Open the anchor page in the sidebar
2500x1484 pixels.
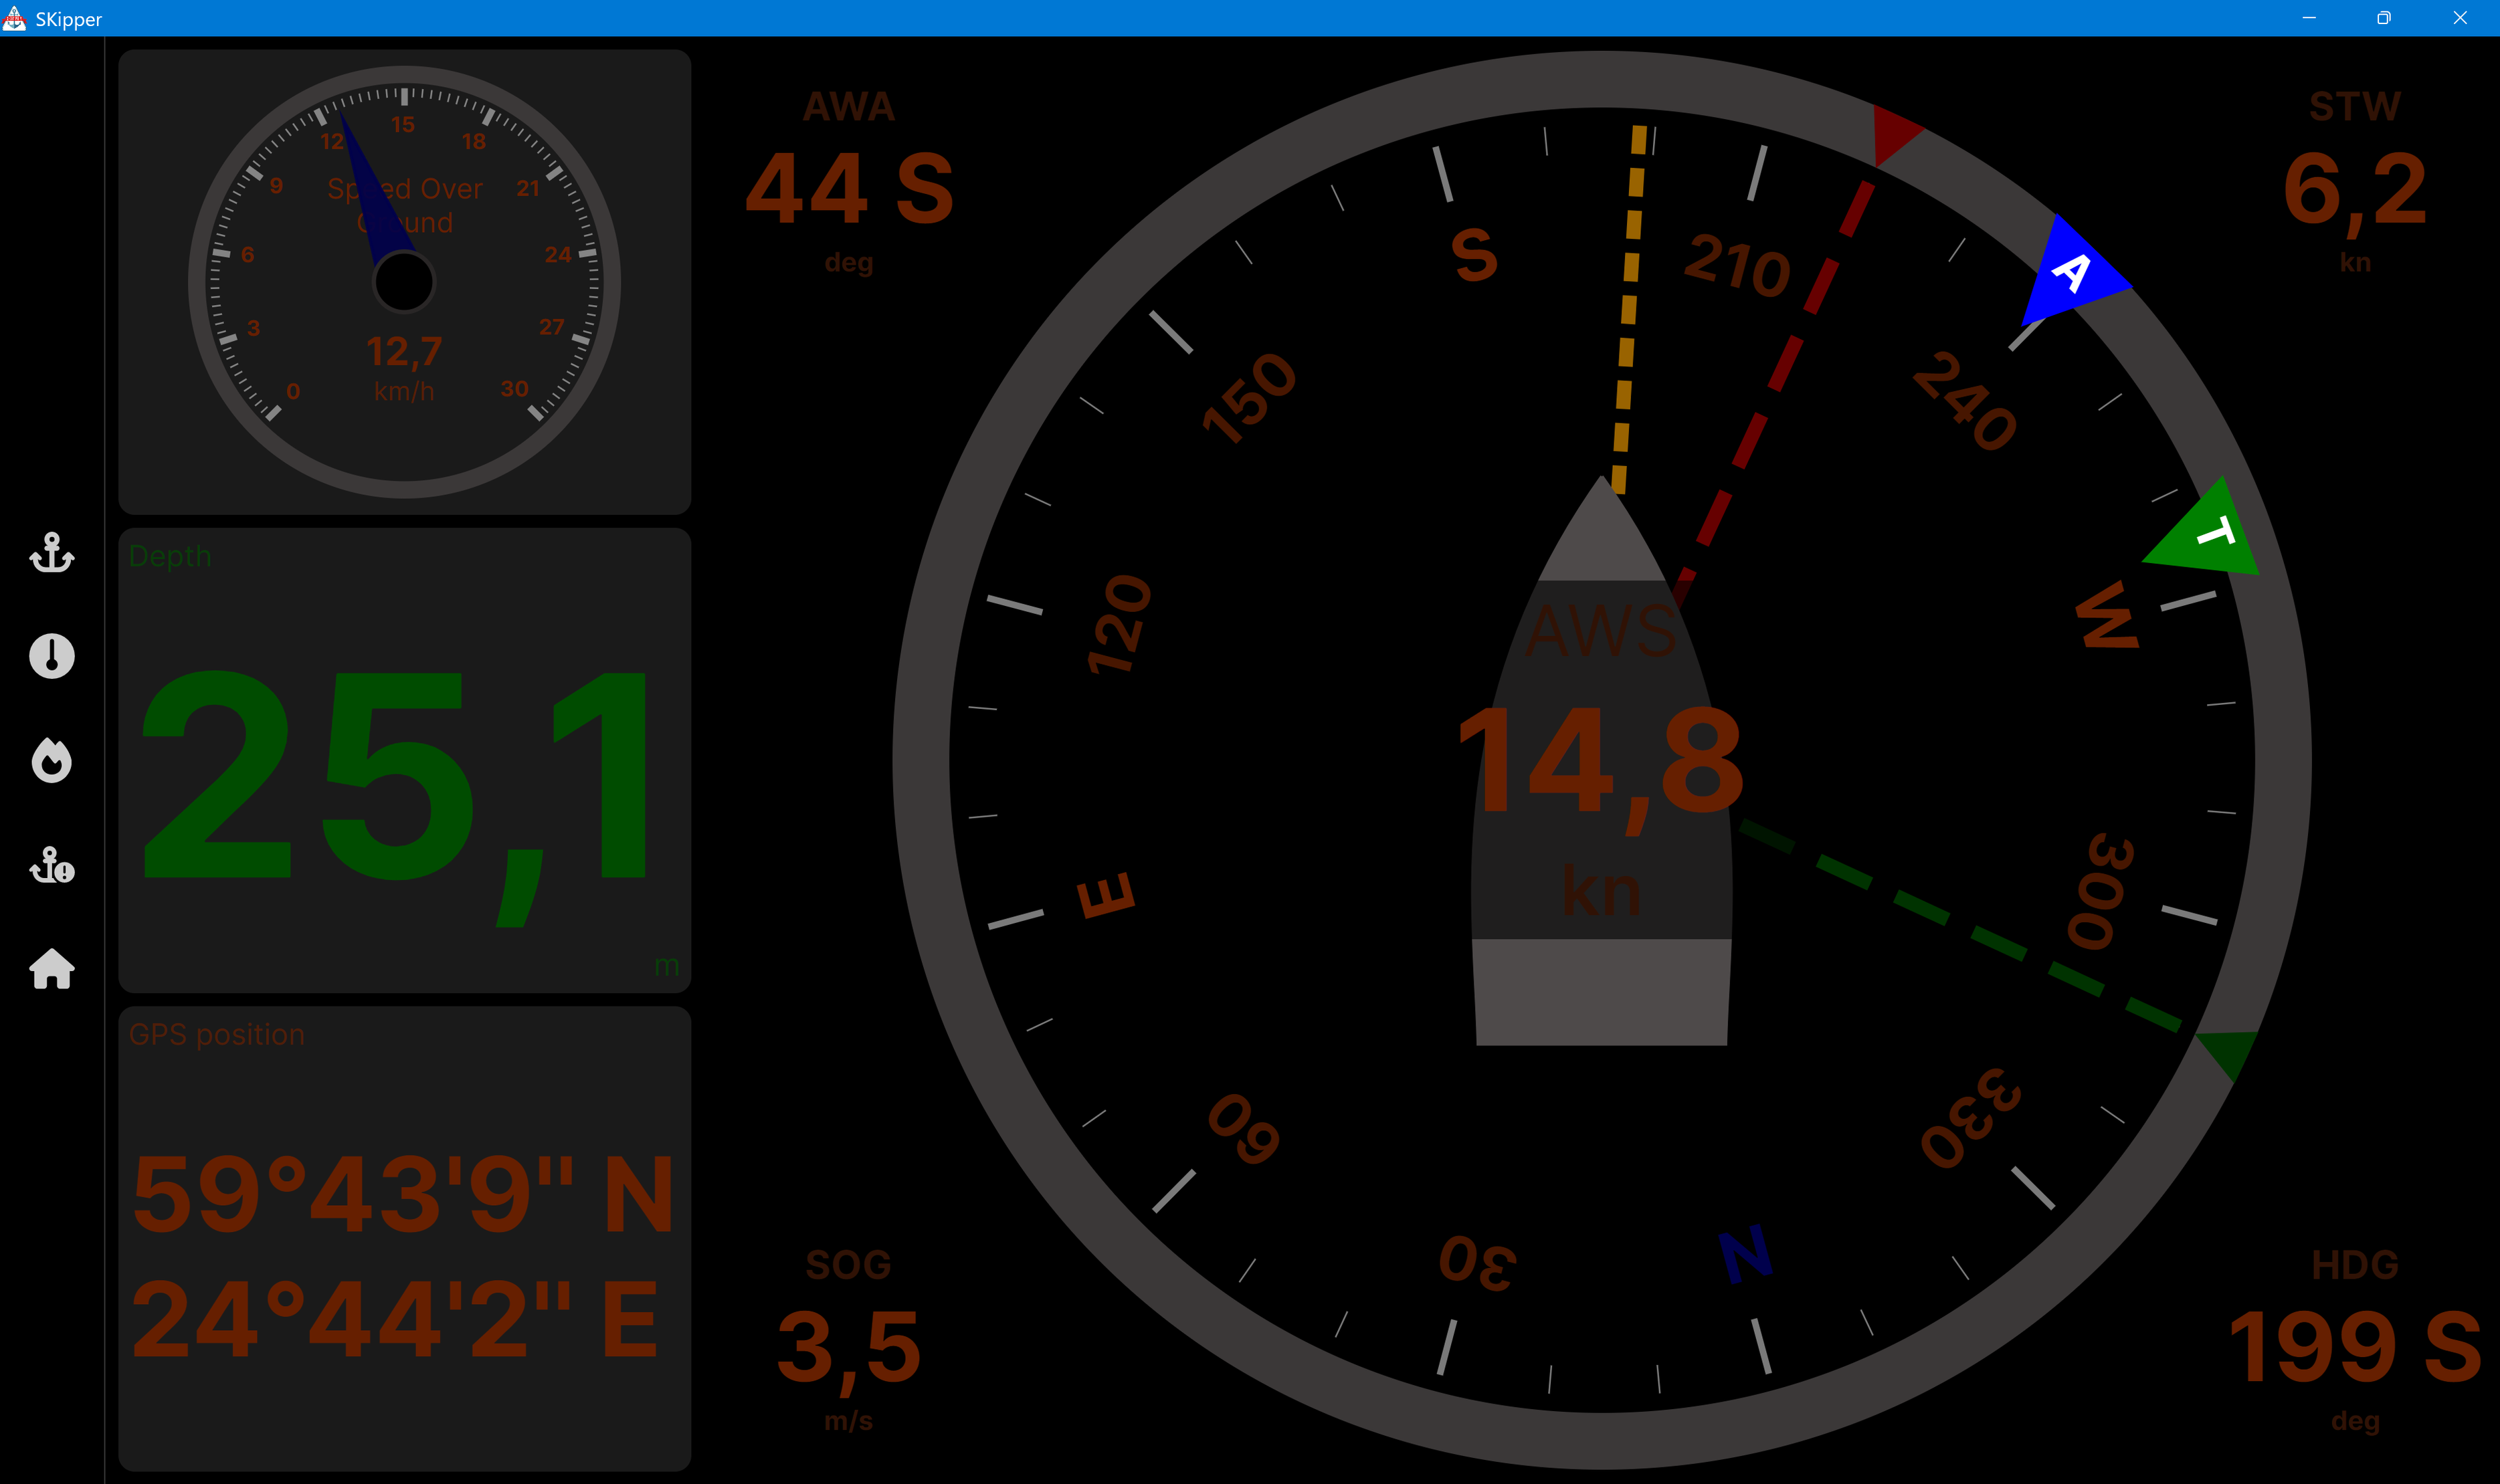[x=52, y=553]
